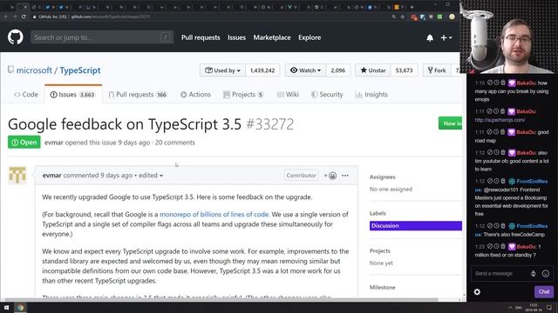Click the green New issue button
This screenshot has height=313, width=558.
(450, 123)
